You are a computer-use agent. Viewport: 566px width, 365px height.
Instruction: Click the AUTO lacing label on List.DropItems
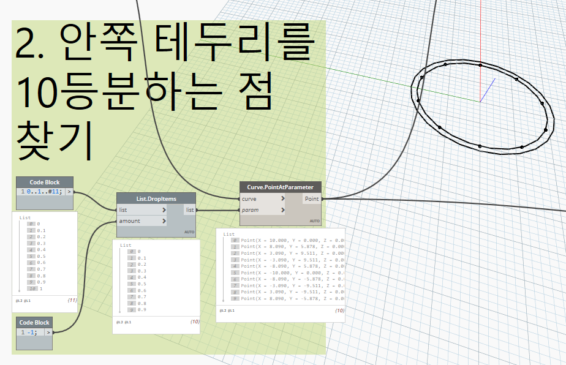click(x=189, y=231)
